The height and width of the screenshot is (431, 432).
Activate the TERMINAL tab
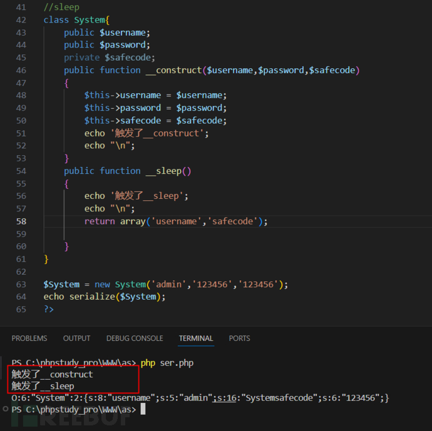point(196,338)
